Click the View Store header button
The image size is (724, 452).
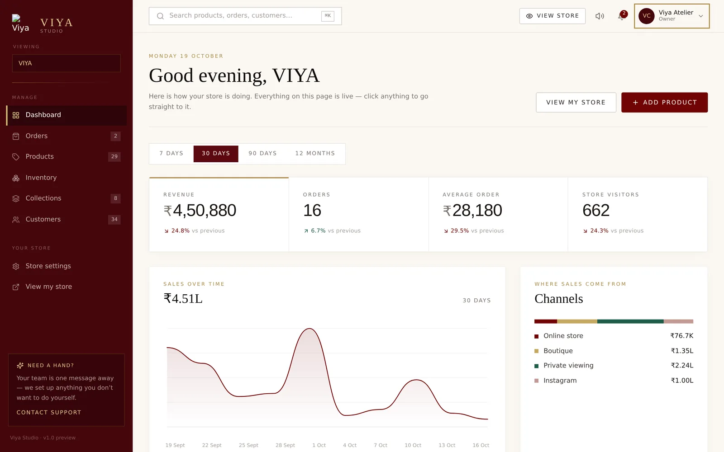pos(553,16)
